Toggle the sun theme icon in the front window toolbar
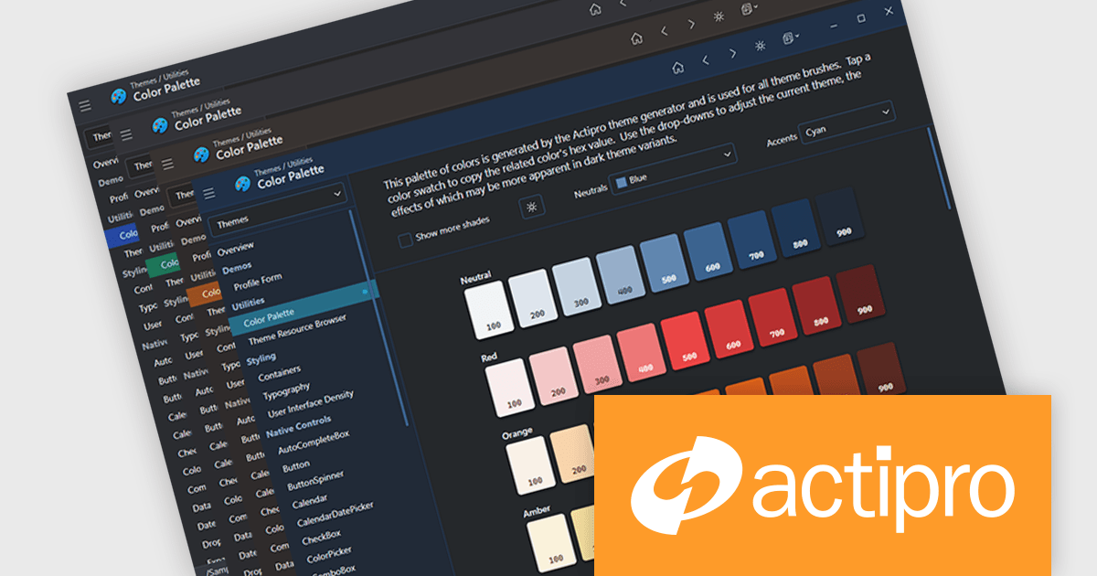This screenshot has width=1097, height=576. click(760, 46)
